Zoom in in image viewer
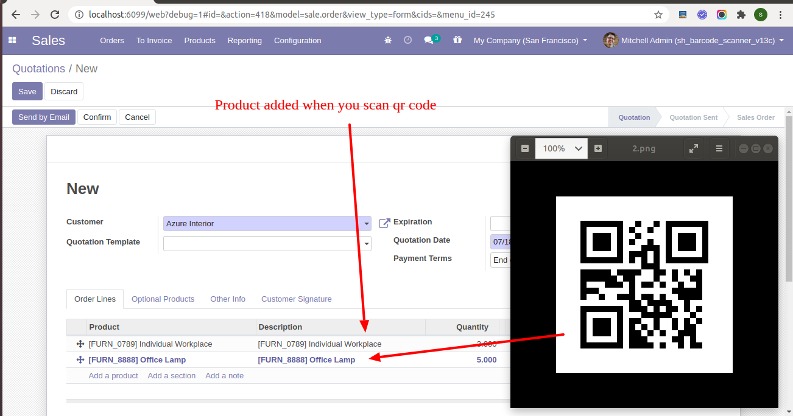793x416 pixels. 598,148
